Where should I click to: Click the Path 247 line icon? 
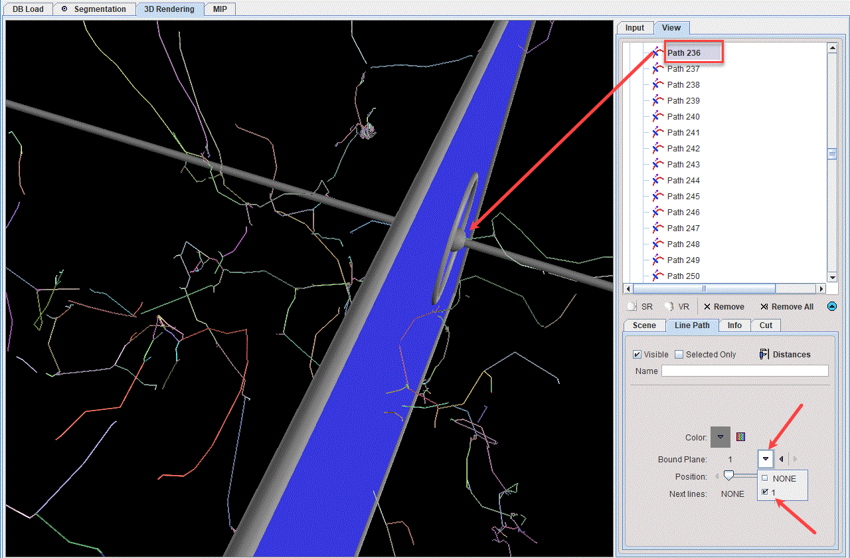click(658, 228)
